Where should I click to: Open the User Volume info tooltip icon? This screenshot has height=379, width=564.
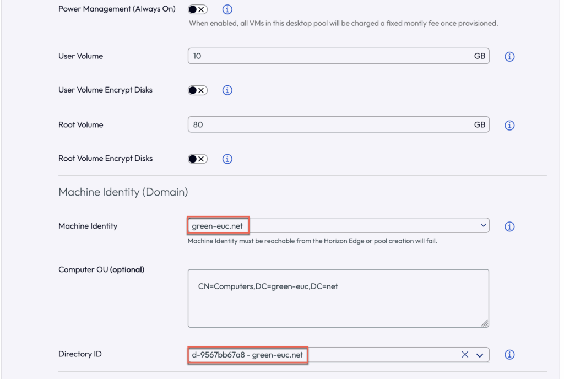(509, 57)
